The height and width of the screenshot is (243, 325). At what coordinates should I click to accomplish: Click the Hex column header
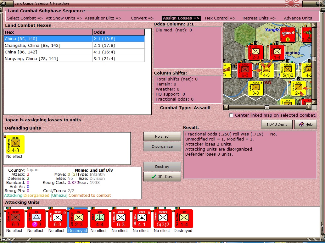pos(48,32)
